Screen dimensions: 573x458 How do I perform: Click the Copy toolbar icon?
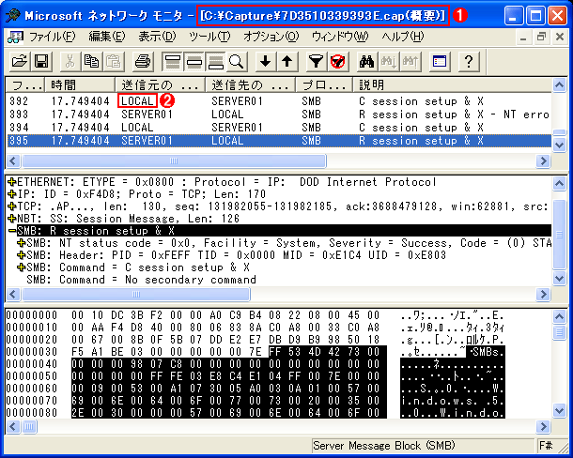[x=91, y=61]
